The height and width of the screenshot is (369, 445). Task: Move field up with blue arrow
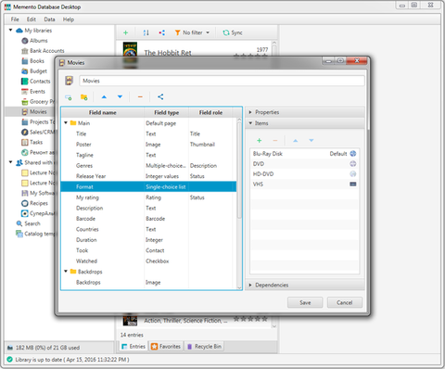(x=104, y=97)
